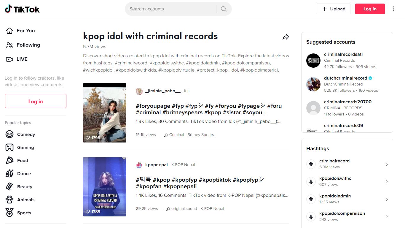Screen dimensions: 405x228
Task: Click the Following people icon
Action: pos(9,45)
